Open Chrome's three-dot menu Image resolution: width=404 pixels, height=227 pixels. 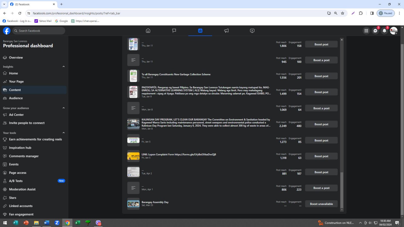(x=399, y=13)
